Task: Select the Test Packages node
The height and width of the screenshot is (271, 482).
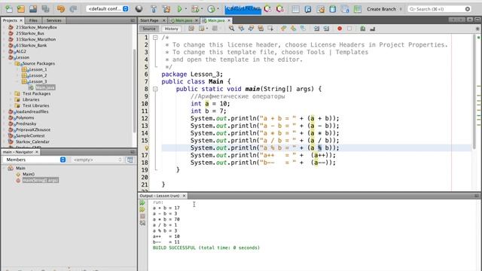Action: click(x=36, y=93)
